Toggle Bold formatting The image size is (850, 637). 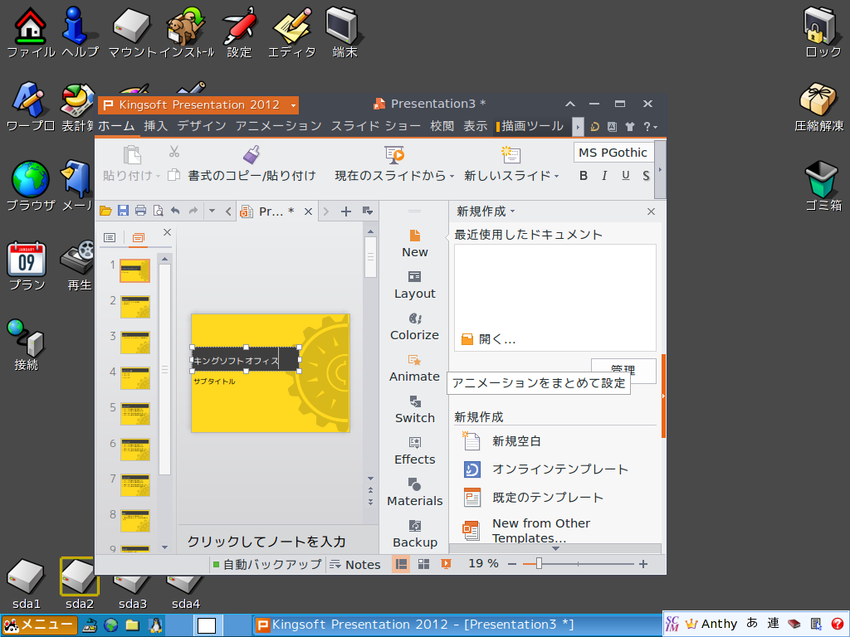click(584, 176)
